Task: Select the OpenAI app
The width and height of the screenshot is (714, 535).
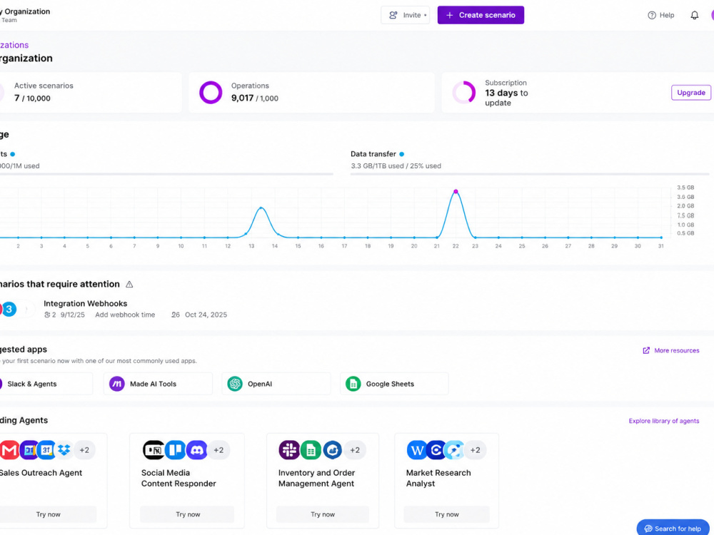Action: point(276,384)
